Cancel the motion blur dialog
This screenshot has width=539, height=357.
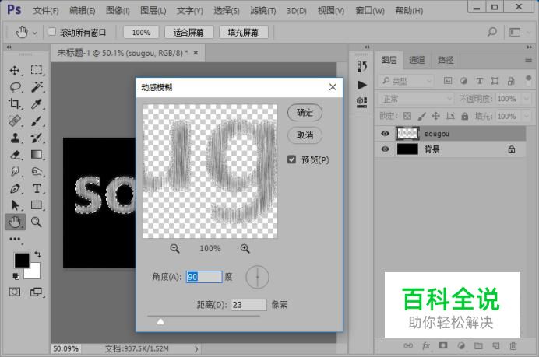tap(305, 135)
